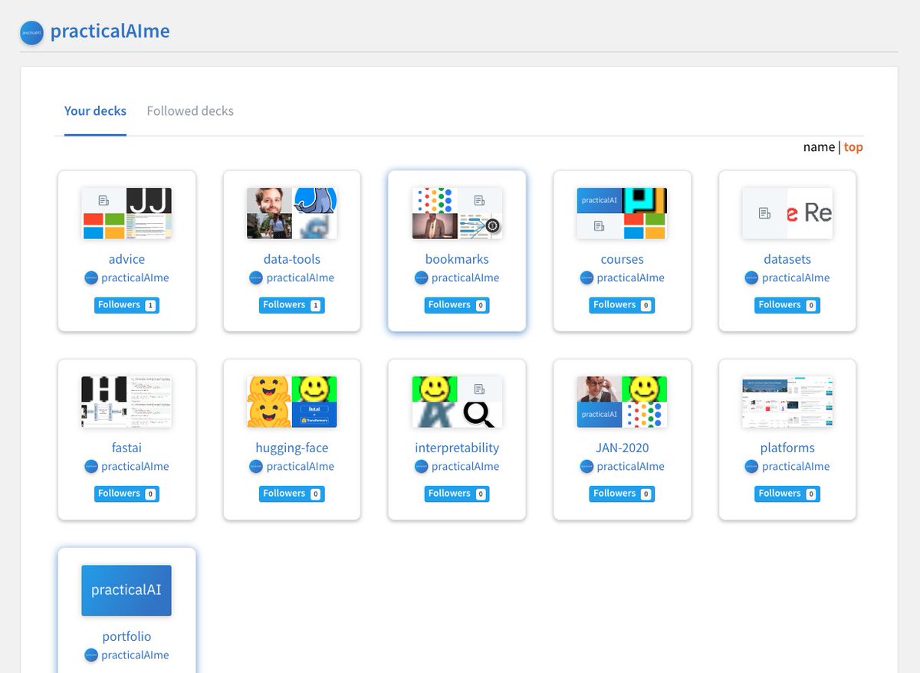Viewport: 920px width, 673px height.
Task: Open the interpretability deck thumbnail
Action: (457, 402)
